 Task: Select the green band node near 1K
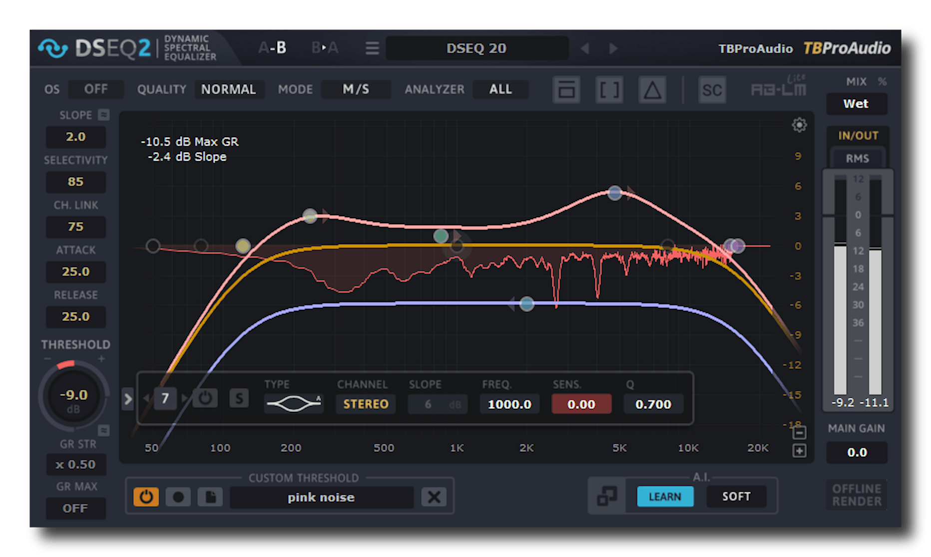pos(441,236)
